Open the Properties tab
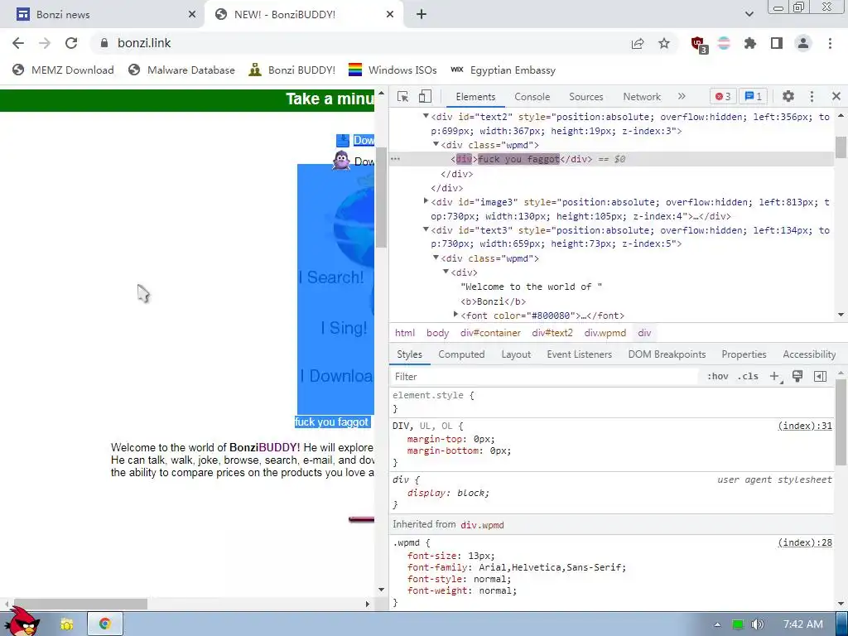The width and height of the screenshot is (848, 636). (x=744, y=354)
